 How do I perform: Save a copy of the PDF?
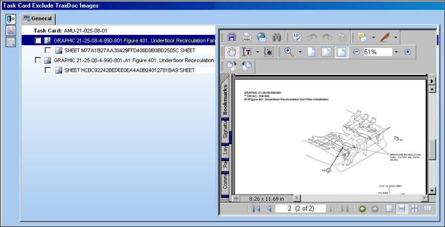[x=232, y=37]
